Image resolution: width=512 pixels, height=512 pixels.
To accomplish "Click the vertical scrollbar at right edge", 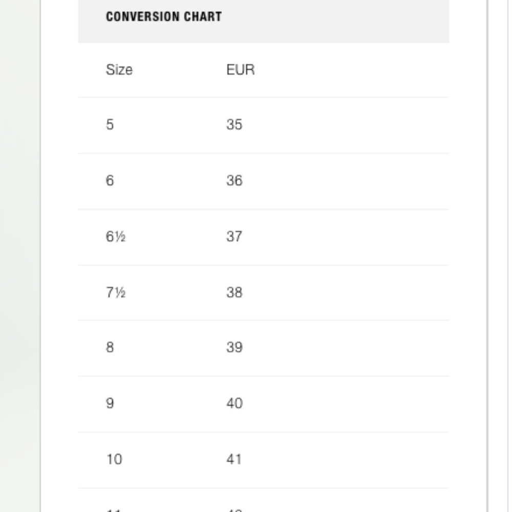I will pos(487,256).
